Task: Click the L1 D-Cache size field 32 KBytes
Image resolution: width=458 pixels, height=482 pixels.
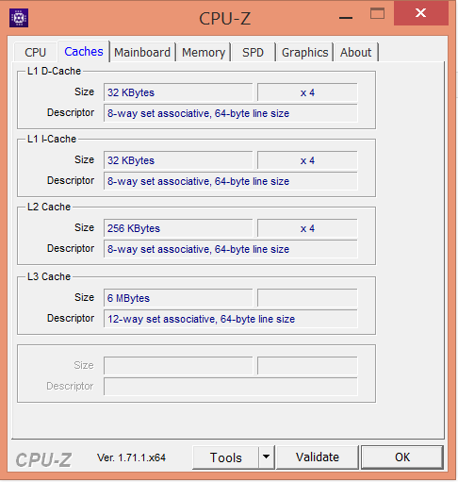Action: (x=178, y=92)
